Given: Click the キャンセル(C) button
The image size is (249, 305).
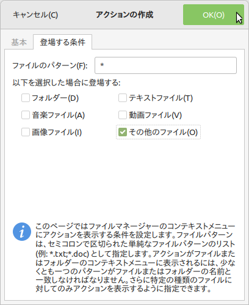Looking at the screenshot, I should click(35, 15).
